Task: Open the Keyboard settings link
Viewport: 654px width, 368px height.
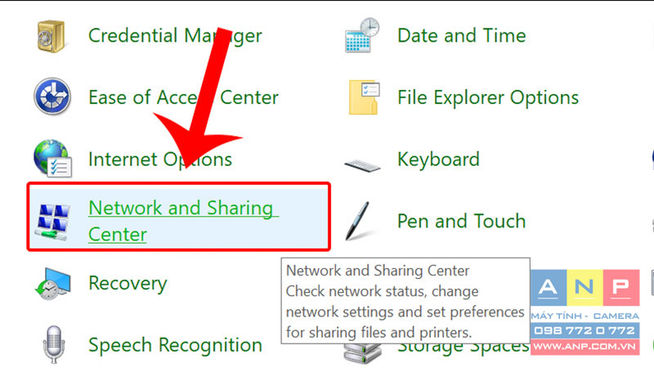Action: click(438, 159)
